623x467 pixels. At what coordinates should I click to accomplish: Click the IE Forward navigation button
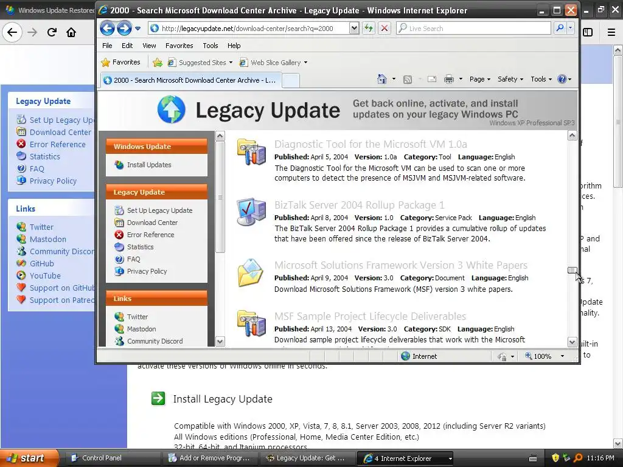124,28
